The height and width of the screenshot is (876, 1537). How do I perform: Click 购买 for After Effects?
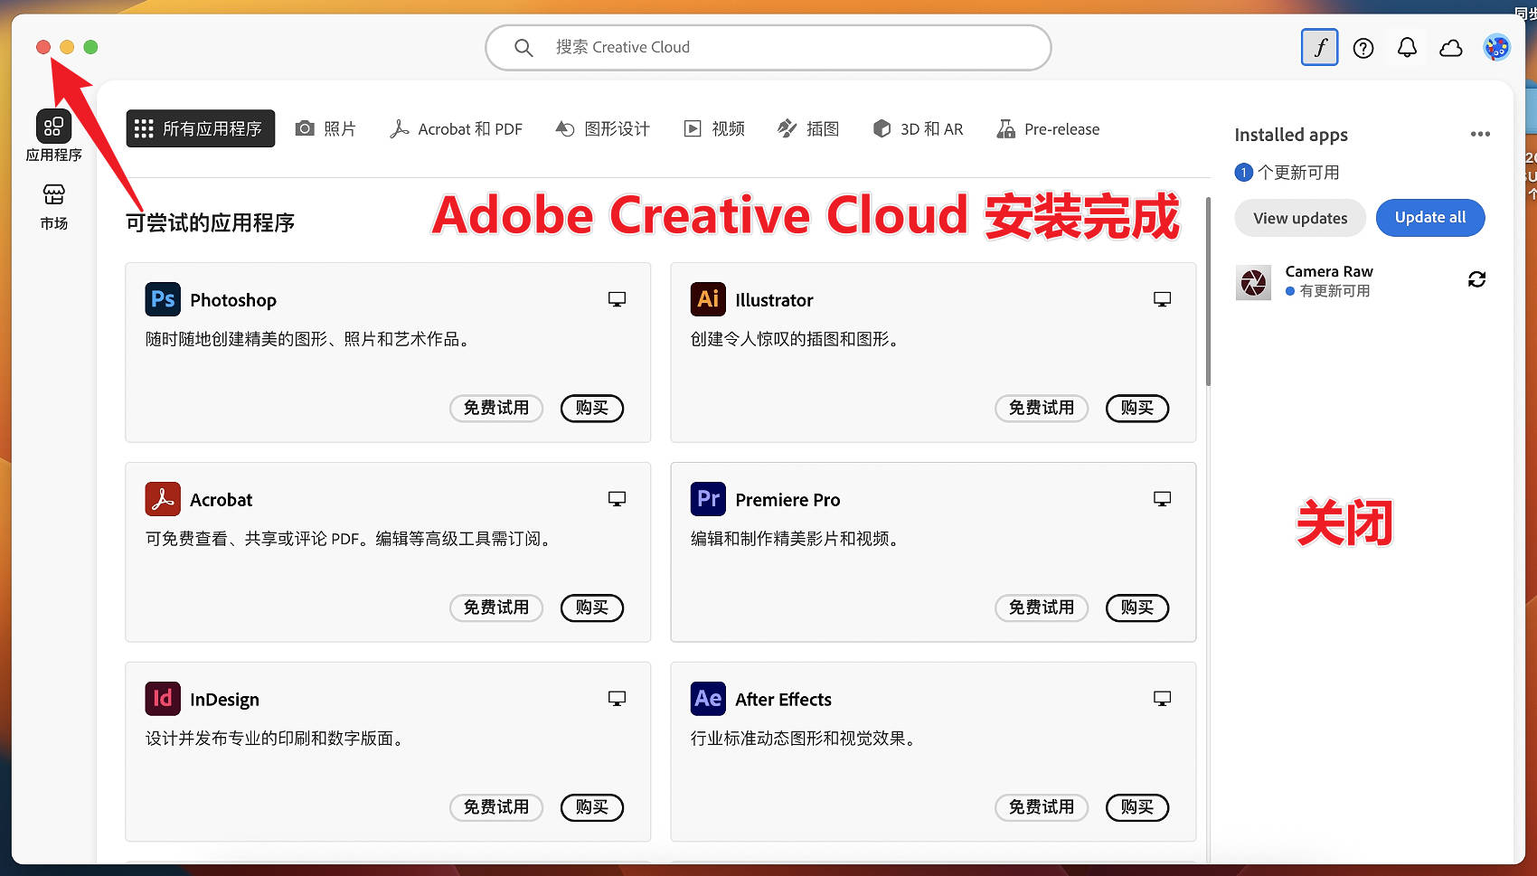pos(1137,807)
